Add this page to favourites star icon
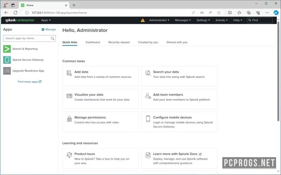 point(218,13)
